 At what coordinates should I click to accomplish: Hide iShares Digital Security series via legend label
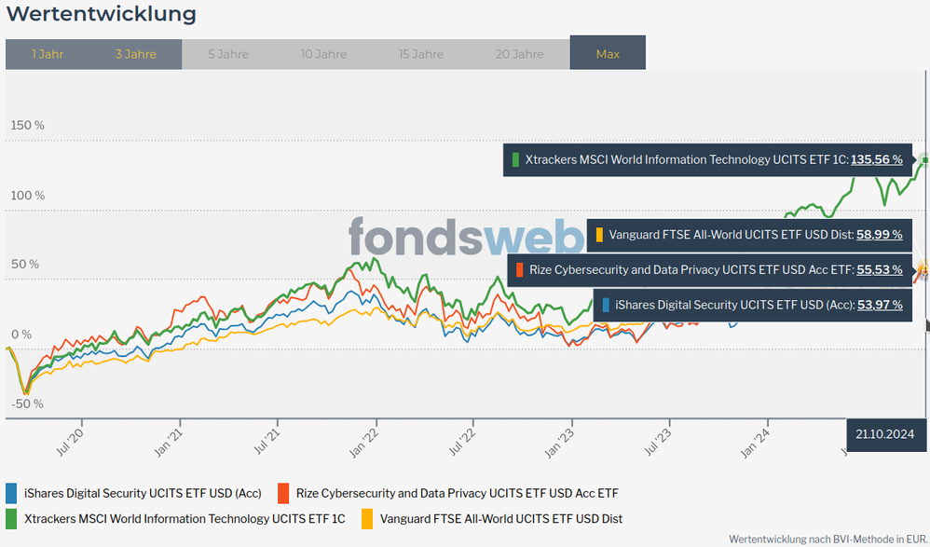(x=143, y=493)
